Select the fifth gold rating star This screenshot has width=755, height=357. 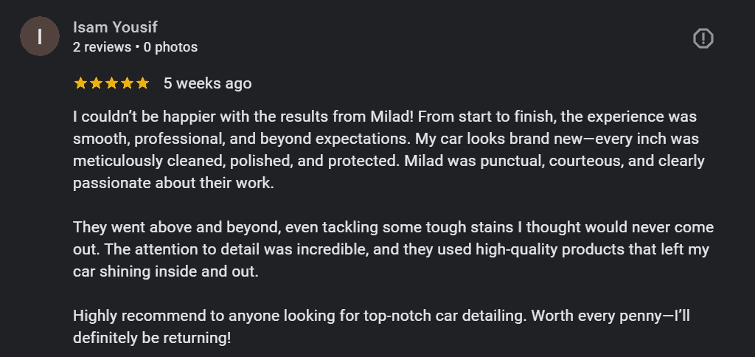(142, 83)
